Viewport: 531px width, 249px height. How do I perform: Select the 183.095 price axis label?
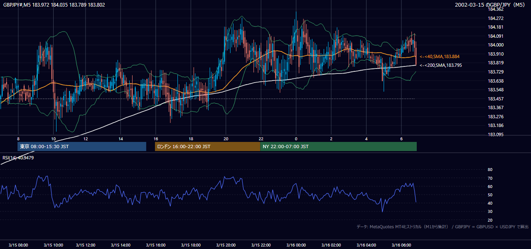(496, 134)
